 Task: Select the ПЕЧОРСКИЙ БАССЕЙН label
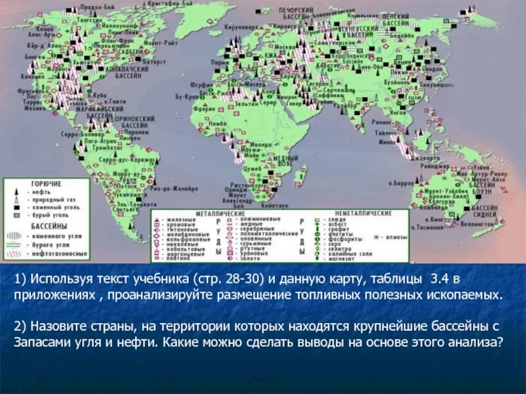(x=297, y=13)
